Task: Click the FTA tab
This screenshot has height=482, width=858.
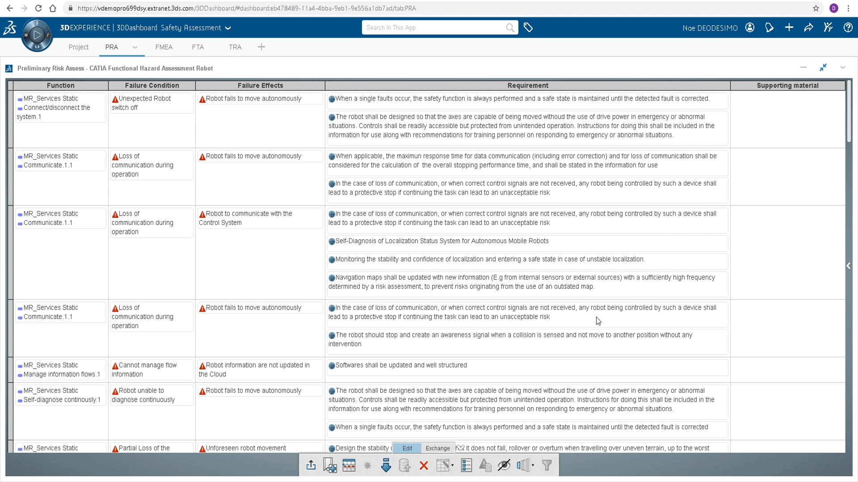Action: 198,46
